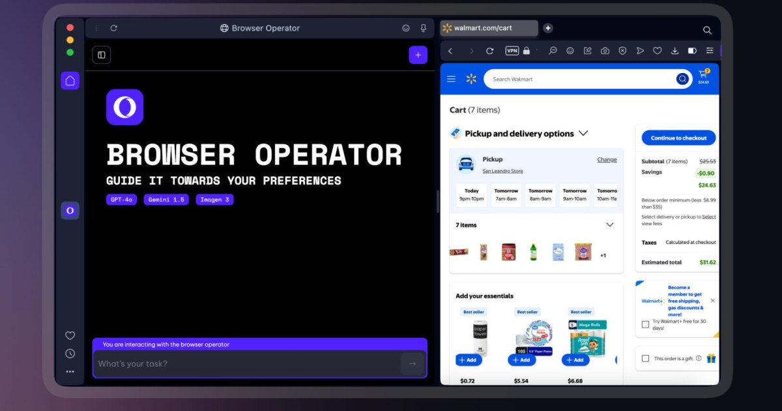Toggle the battery saver icon in toolbar

pos(692,51)
